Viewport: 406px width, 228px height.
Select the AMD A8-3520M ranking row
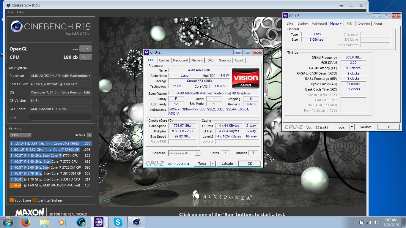point(51,185)
